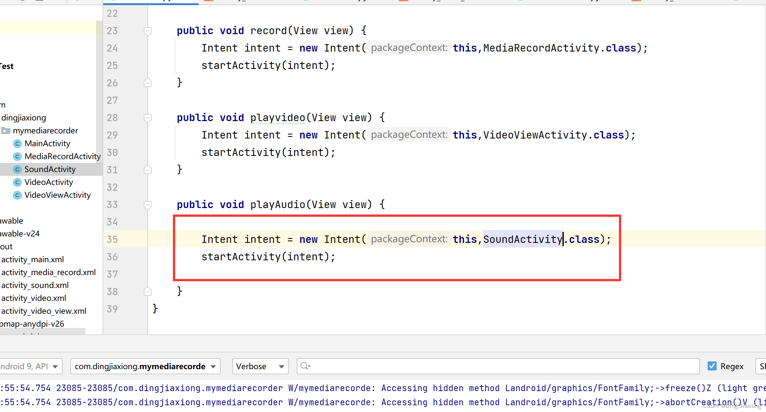Open the device selector dropdown in Logcat

(x=31, y=366)
